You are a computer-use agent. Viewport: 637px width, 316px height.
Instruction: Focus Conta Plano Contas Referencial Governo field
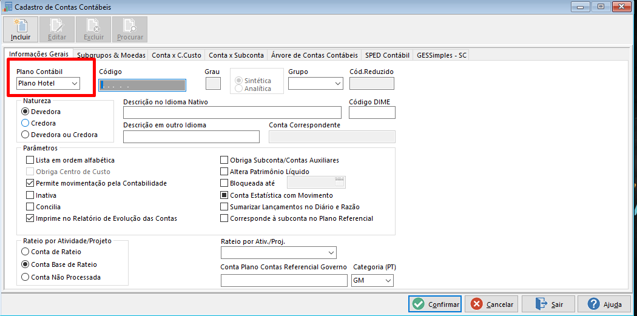tap(285, 281)
